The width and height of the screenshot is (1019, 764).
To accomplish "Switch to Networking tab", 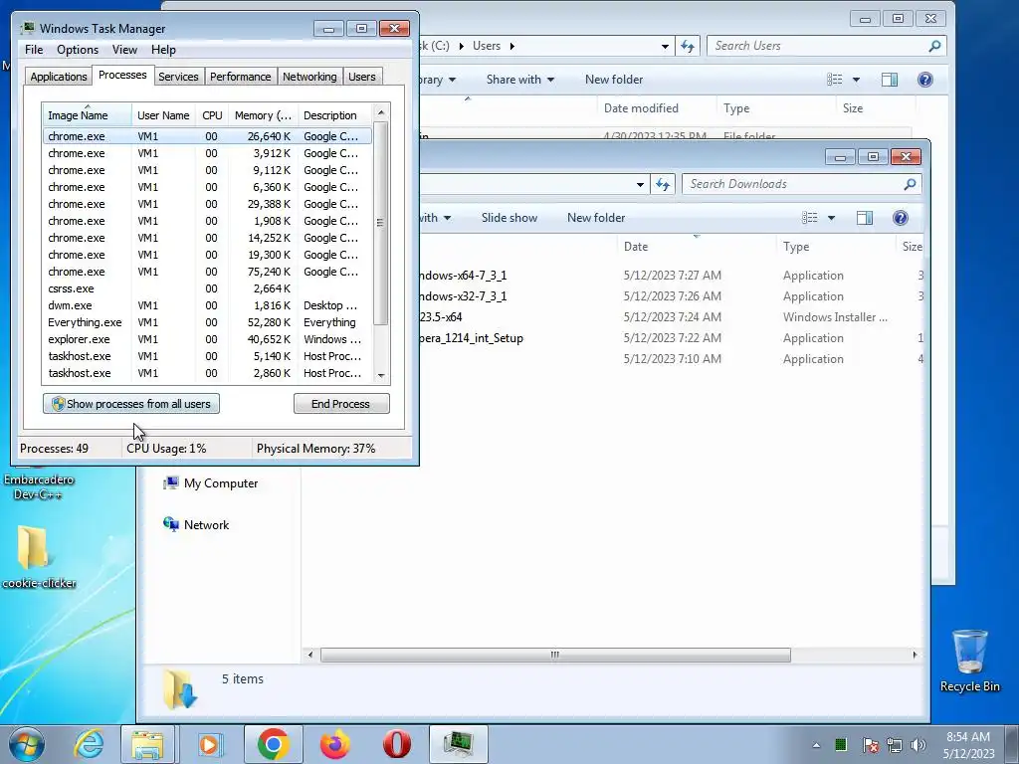I will click(309, 77).
